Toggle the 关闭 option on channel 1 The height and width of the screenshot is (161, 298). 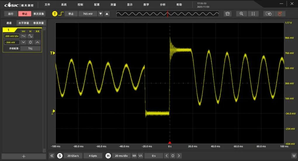coord(37,31)
